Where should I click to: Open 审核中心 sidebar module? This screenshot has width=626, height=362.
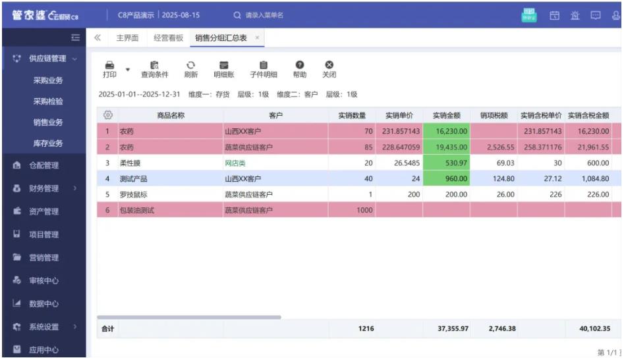pos(44,280)
